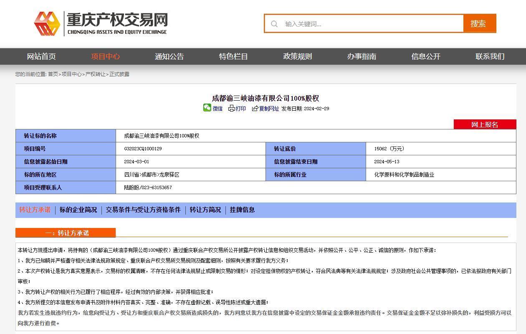Open the 政策规则 section

297,56
